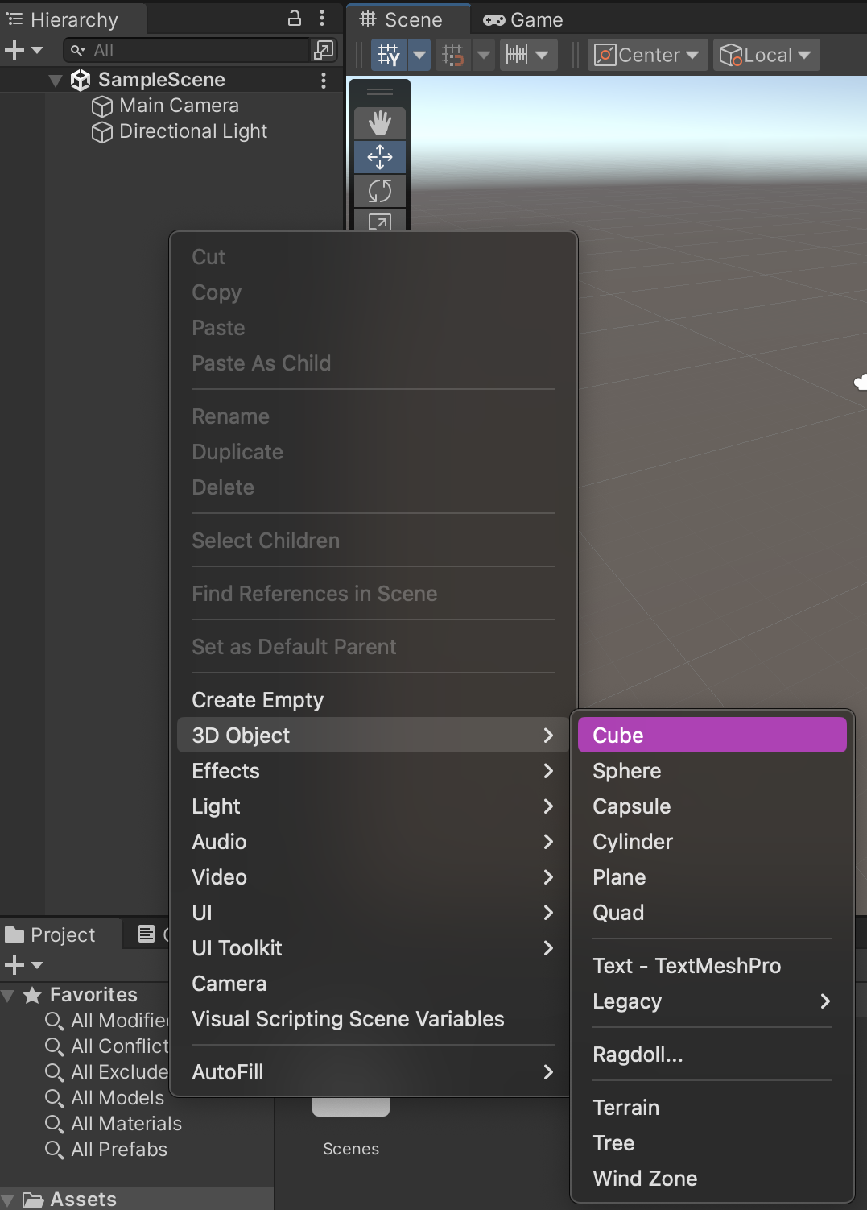Select Main Camera in Hierarchy
This screenshot has height=1210, width=867.
(x=179, y=106)
